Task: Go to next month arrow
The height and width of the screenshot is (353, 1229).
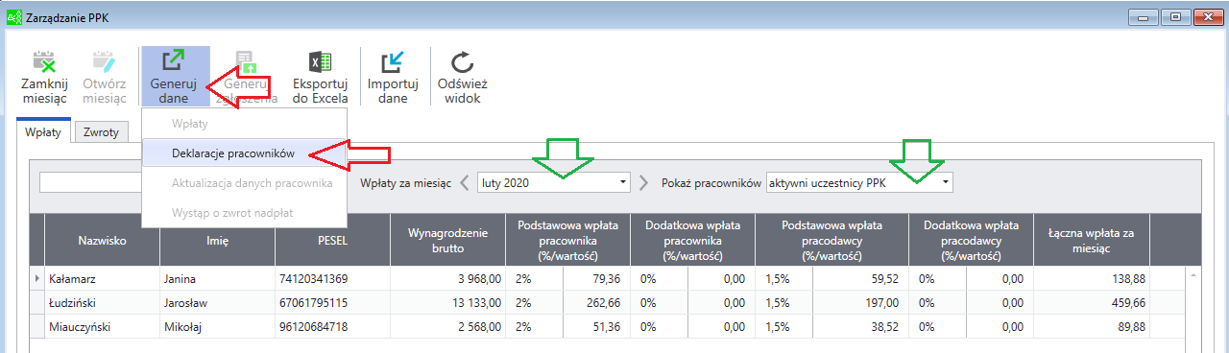Action: (x=644, y=182)
